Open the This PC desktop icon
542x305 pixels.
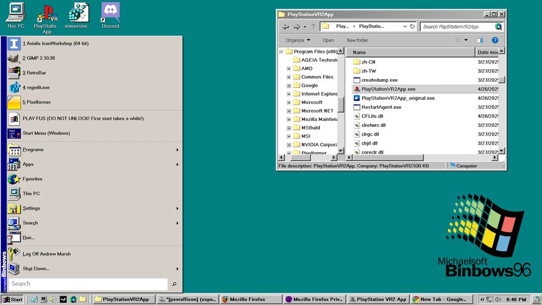click(16, 15)
